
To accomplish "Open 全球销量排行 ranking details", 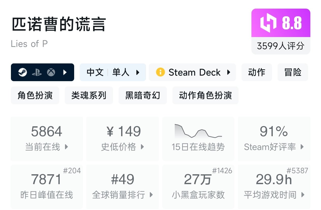I will [x=151, y=195].
